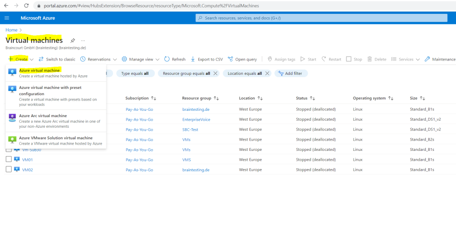Screen dimensions: 456x235
Task: Click the Assign tags tag icon
Action: click(x=269, y=59)
